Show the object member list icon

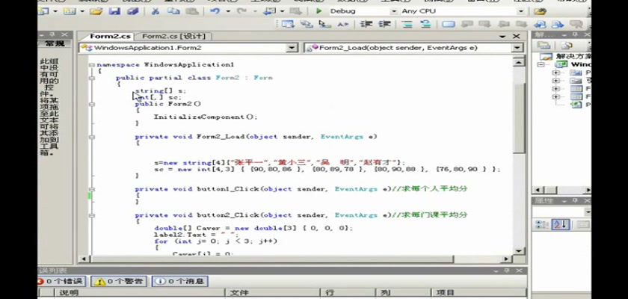tap(288, 24)
